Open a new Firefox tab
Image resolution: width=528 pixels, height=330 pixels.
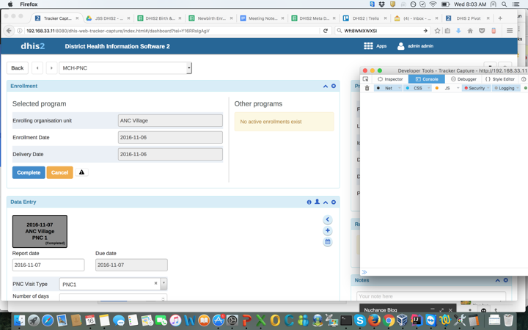(500, 18)
